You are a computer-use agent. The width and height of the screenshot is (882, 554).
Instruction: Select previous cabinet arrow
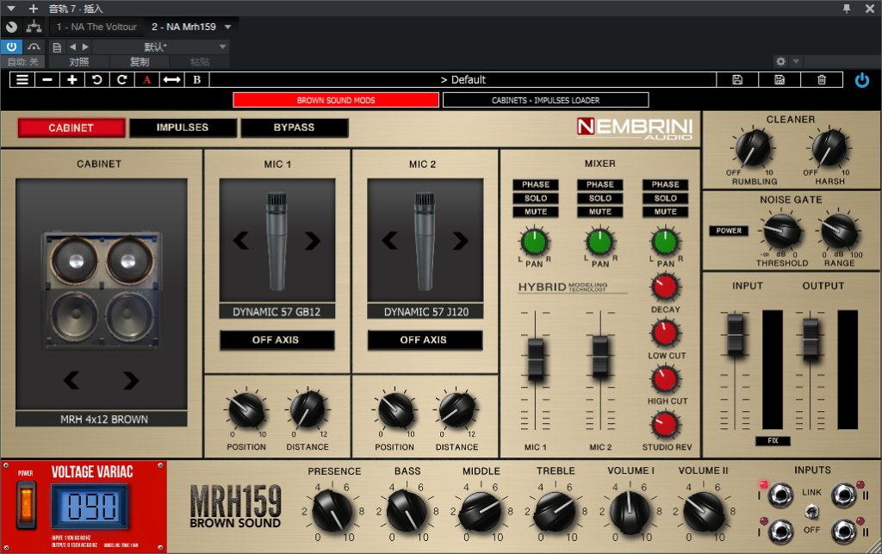[x=71, y=380]
